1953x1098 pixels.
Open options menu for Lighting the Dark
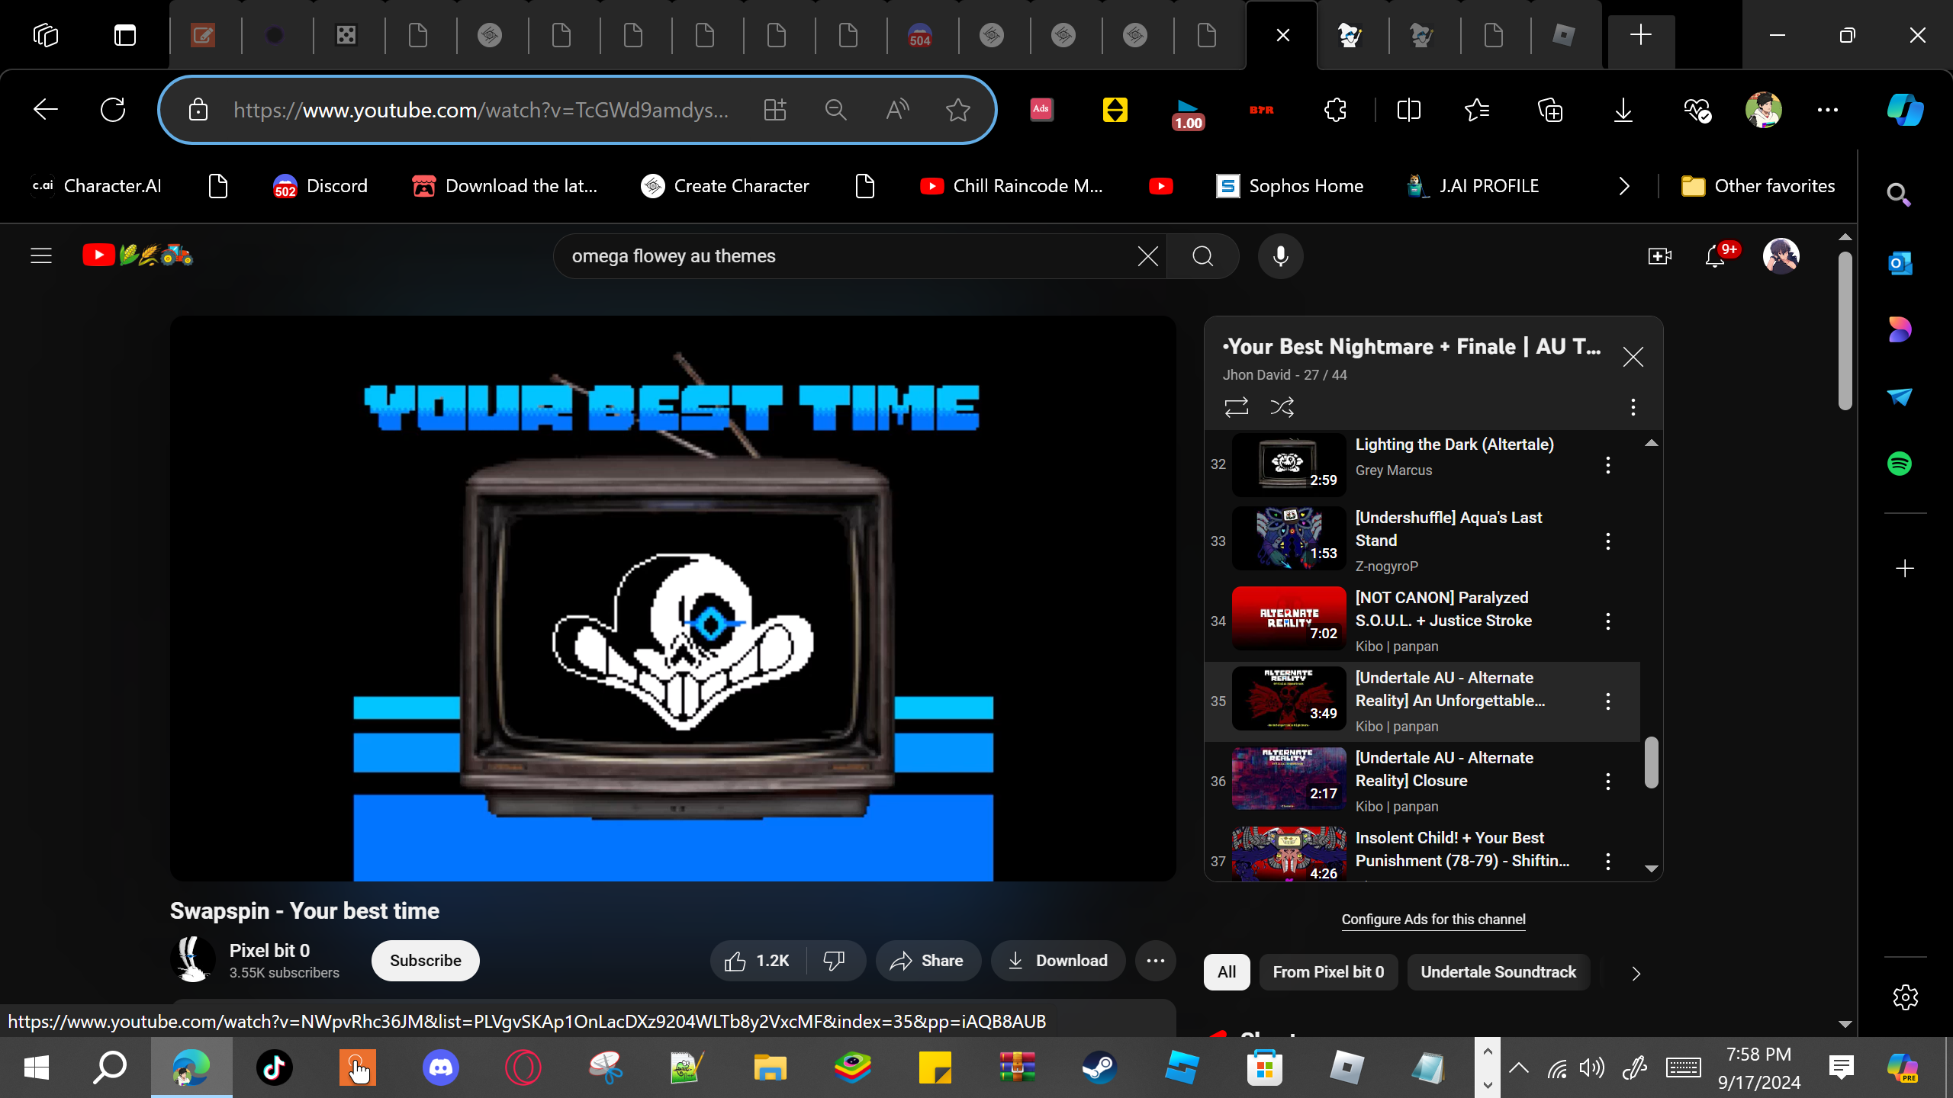click(1608, 465)
